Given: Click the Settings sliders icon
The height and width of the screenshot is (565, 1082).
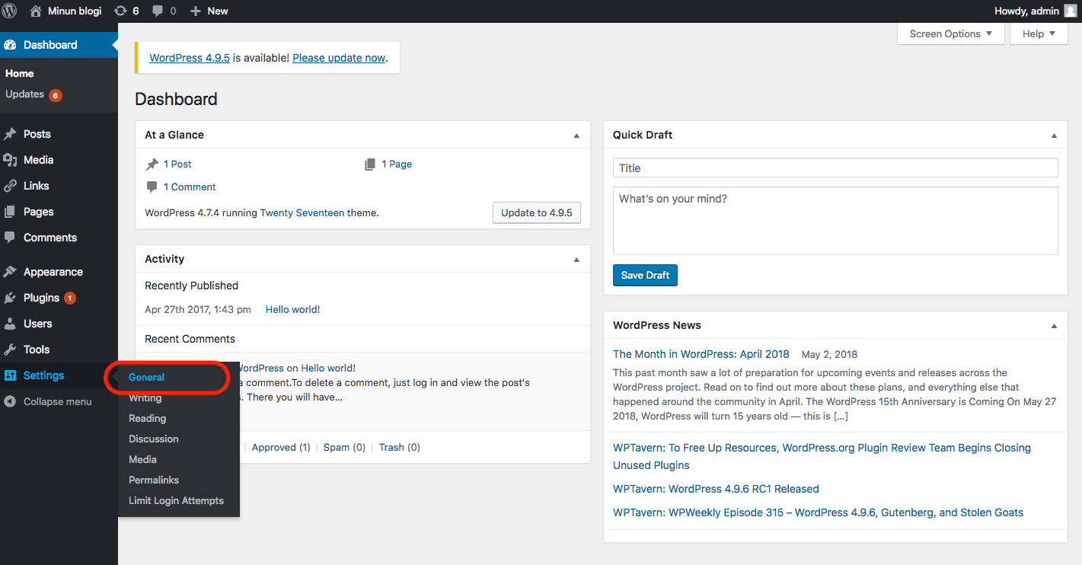Looking at the screenshot, I should coord(10,375).
